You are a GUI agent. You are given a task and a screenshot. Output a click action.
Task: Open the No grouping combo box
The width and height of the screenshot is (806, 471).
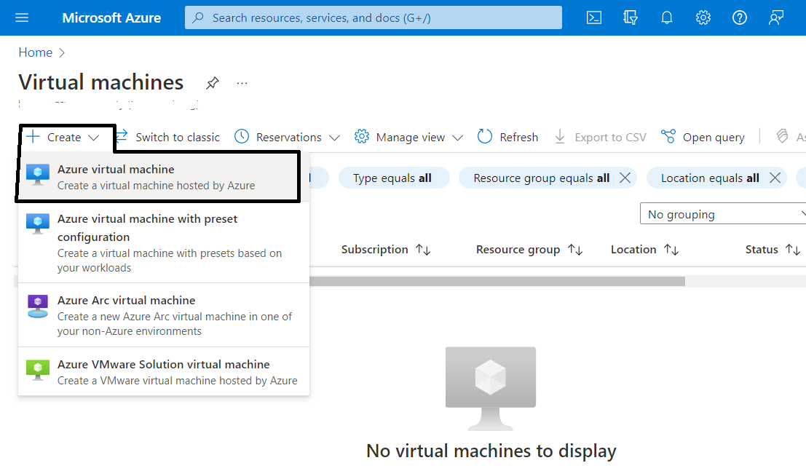pyautogui.click(x=723, y=214)
